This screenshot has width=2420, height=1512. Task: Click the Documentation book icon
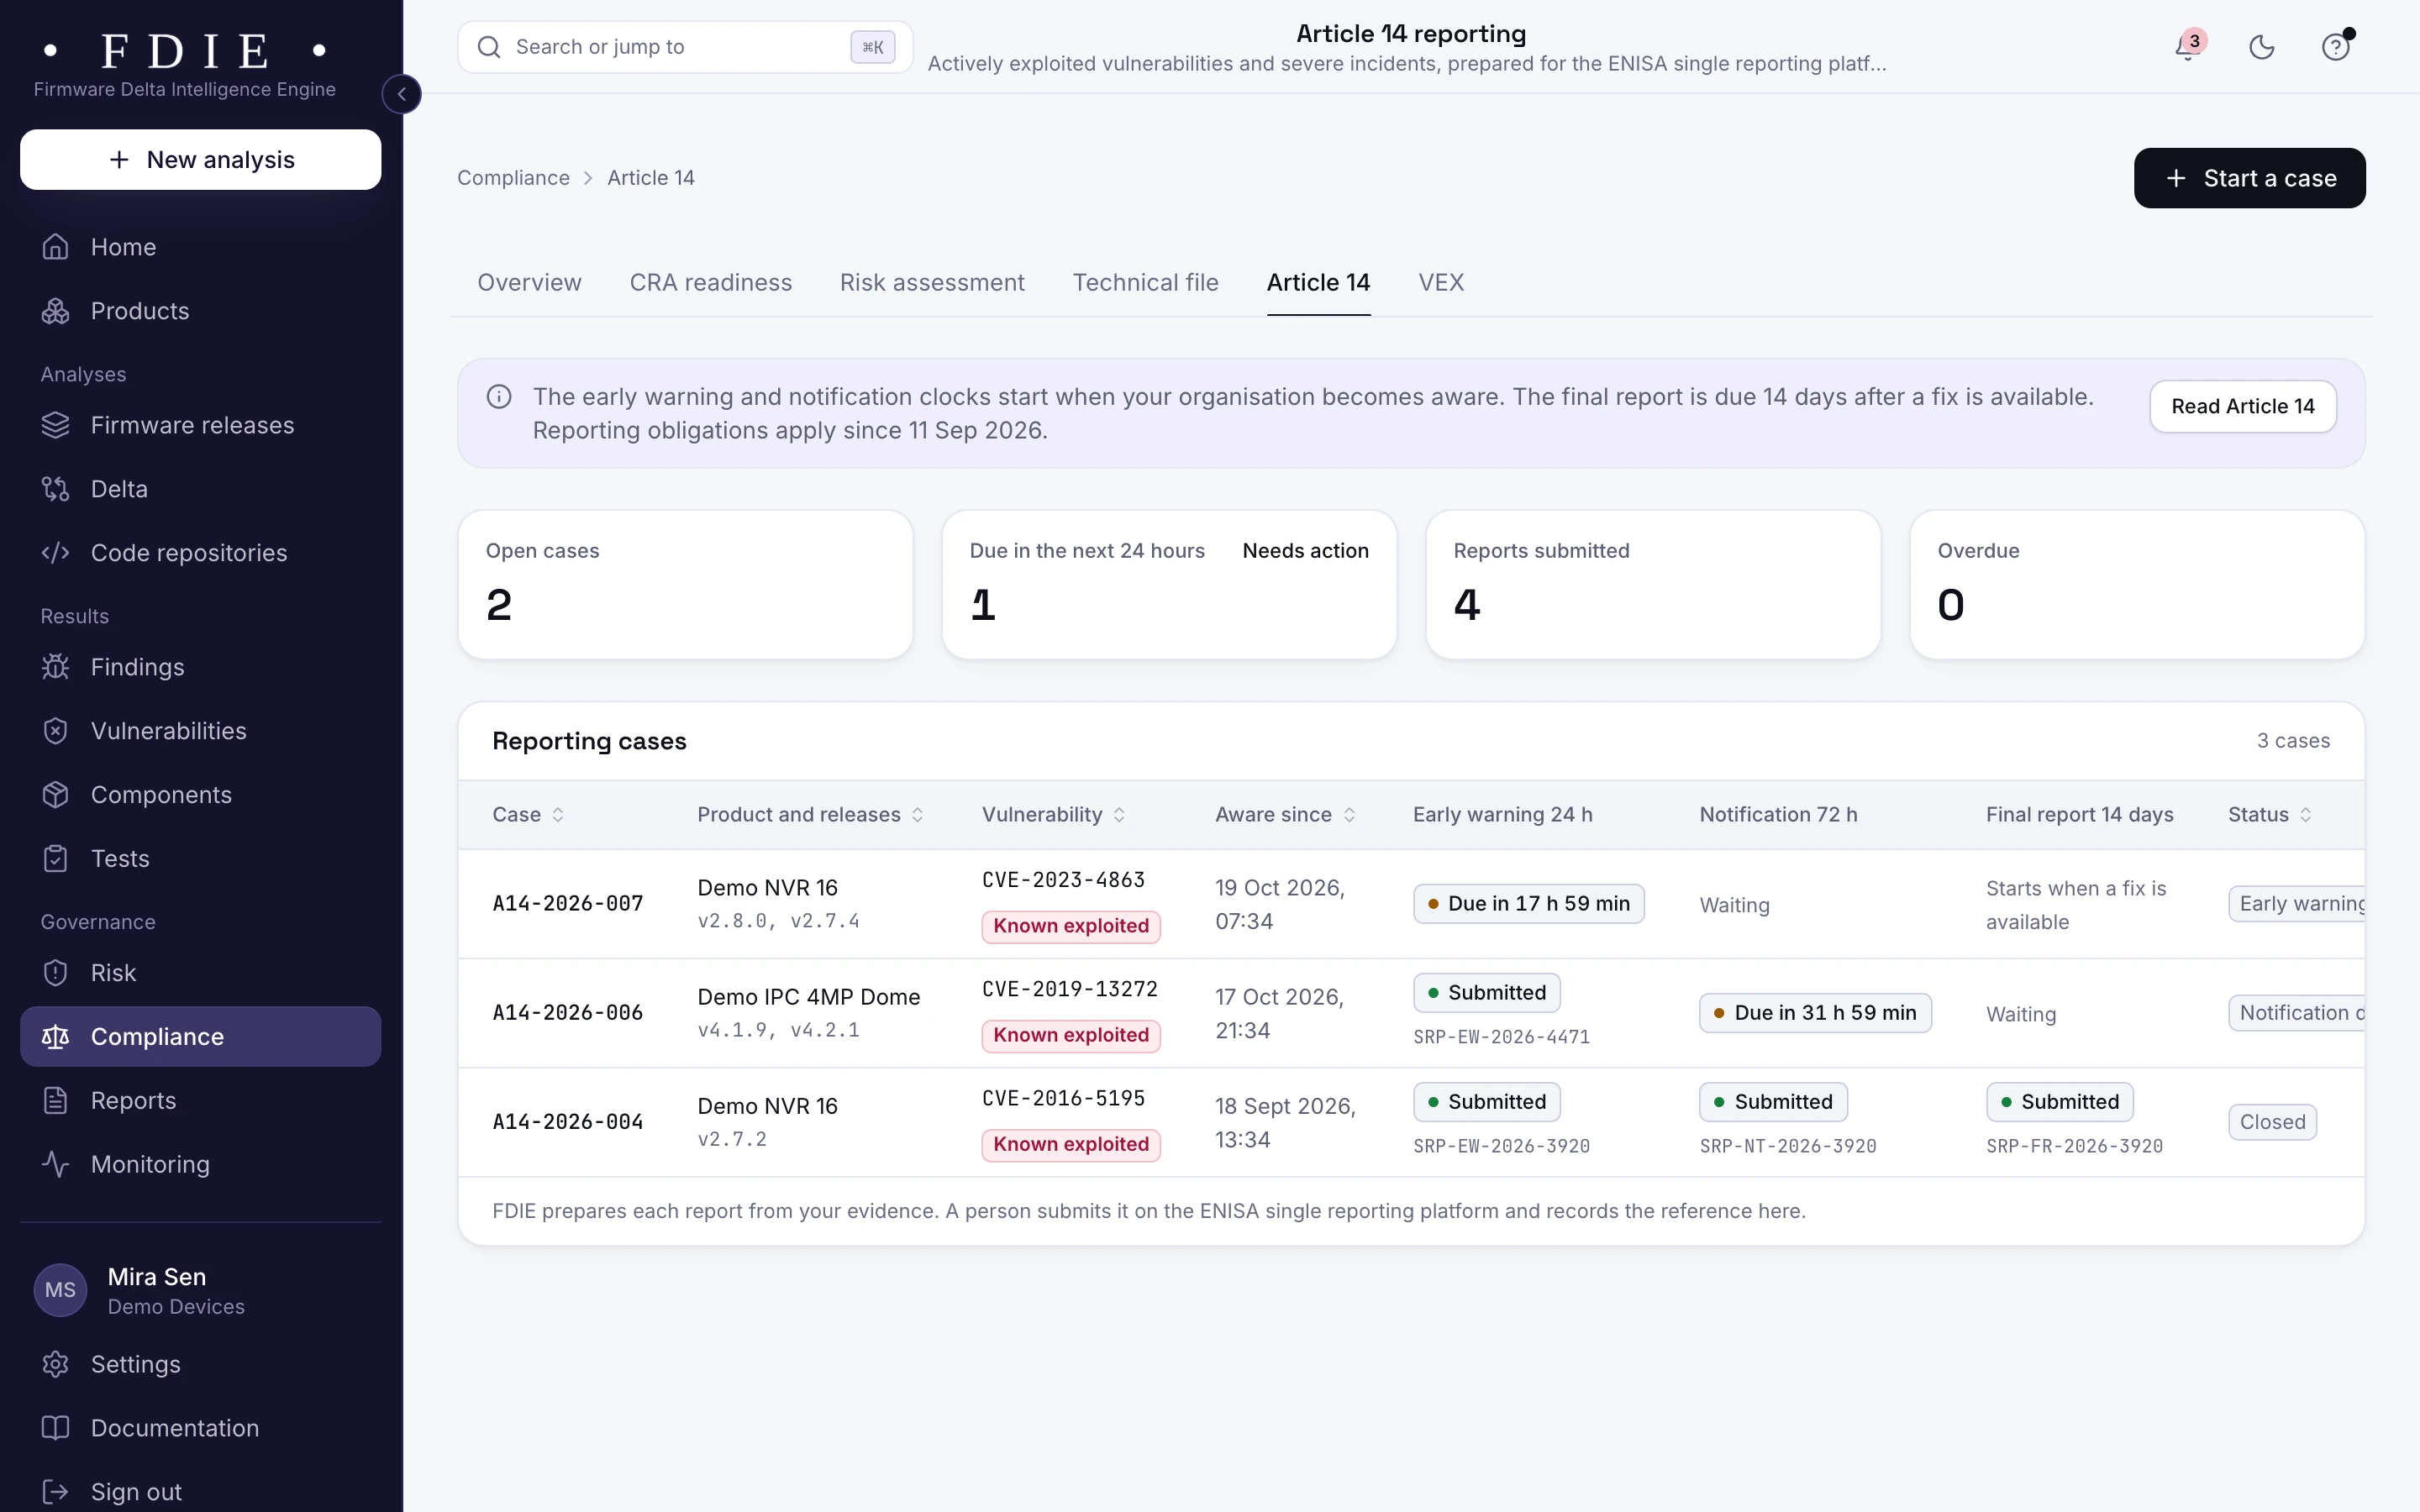[x=56, y=1429]
